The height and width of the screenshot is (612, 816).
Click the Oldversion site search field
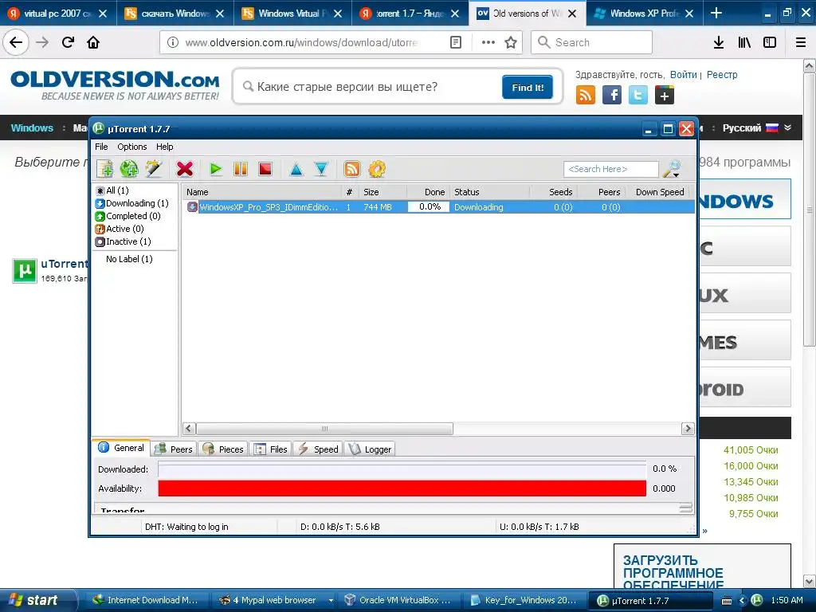coord(367,87)
